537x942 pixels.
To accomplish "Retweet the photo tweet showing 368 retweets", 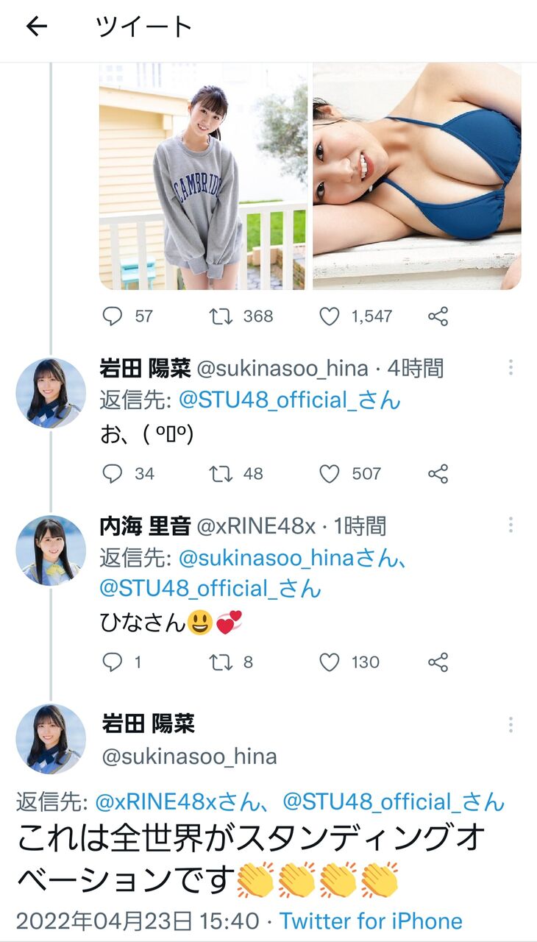I will [x=221, y=316].
